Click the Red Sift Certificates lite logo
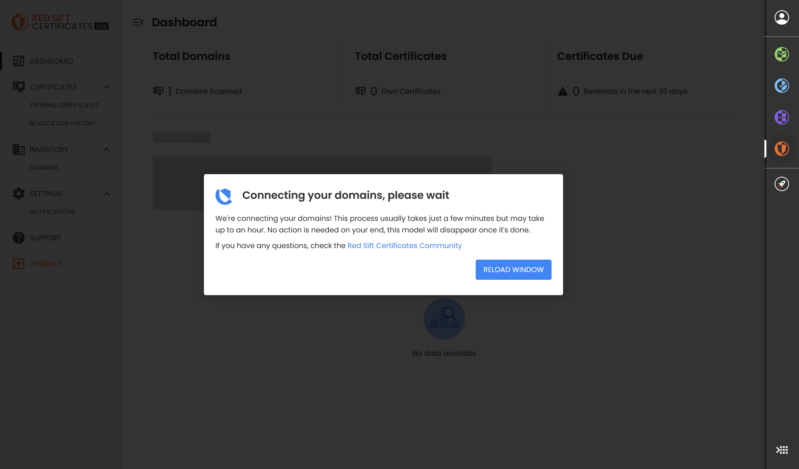This screenshot has height=469, width=799. click(x=60, y=22)
